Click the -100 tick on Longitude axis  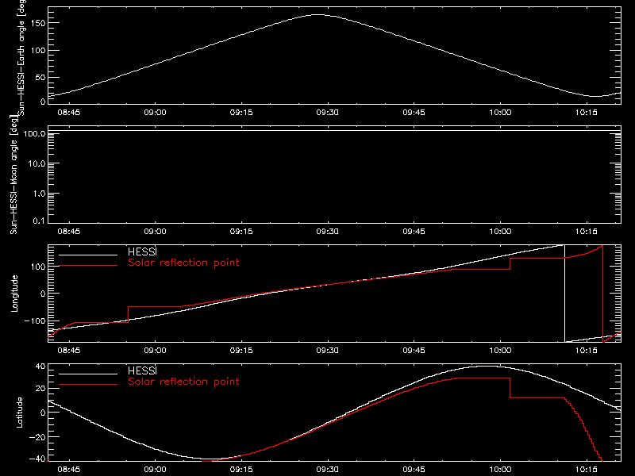(35, 321)
